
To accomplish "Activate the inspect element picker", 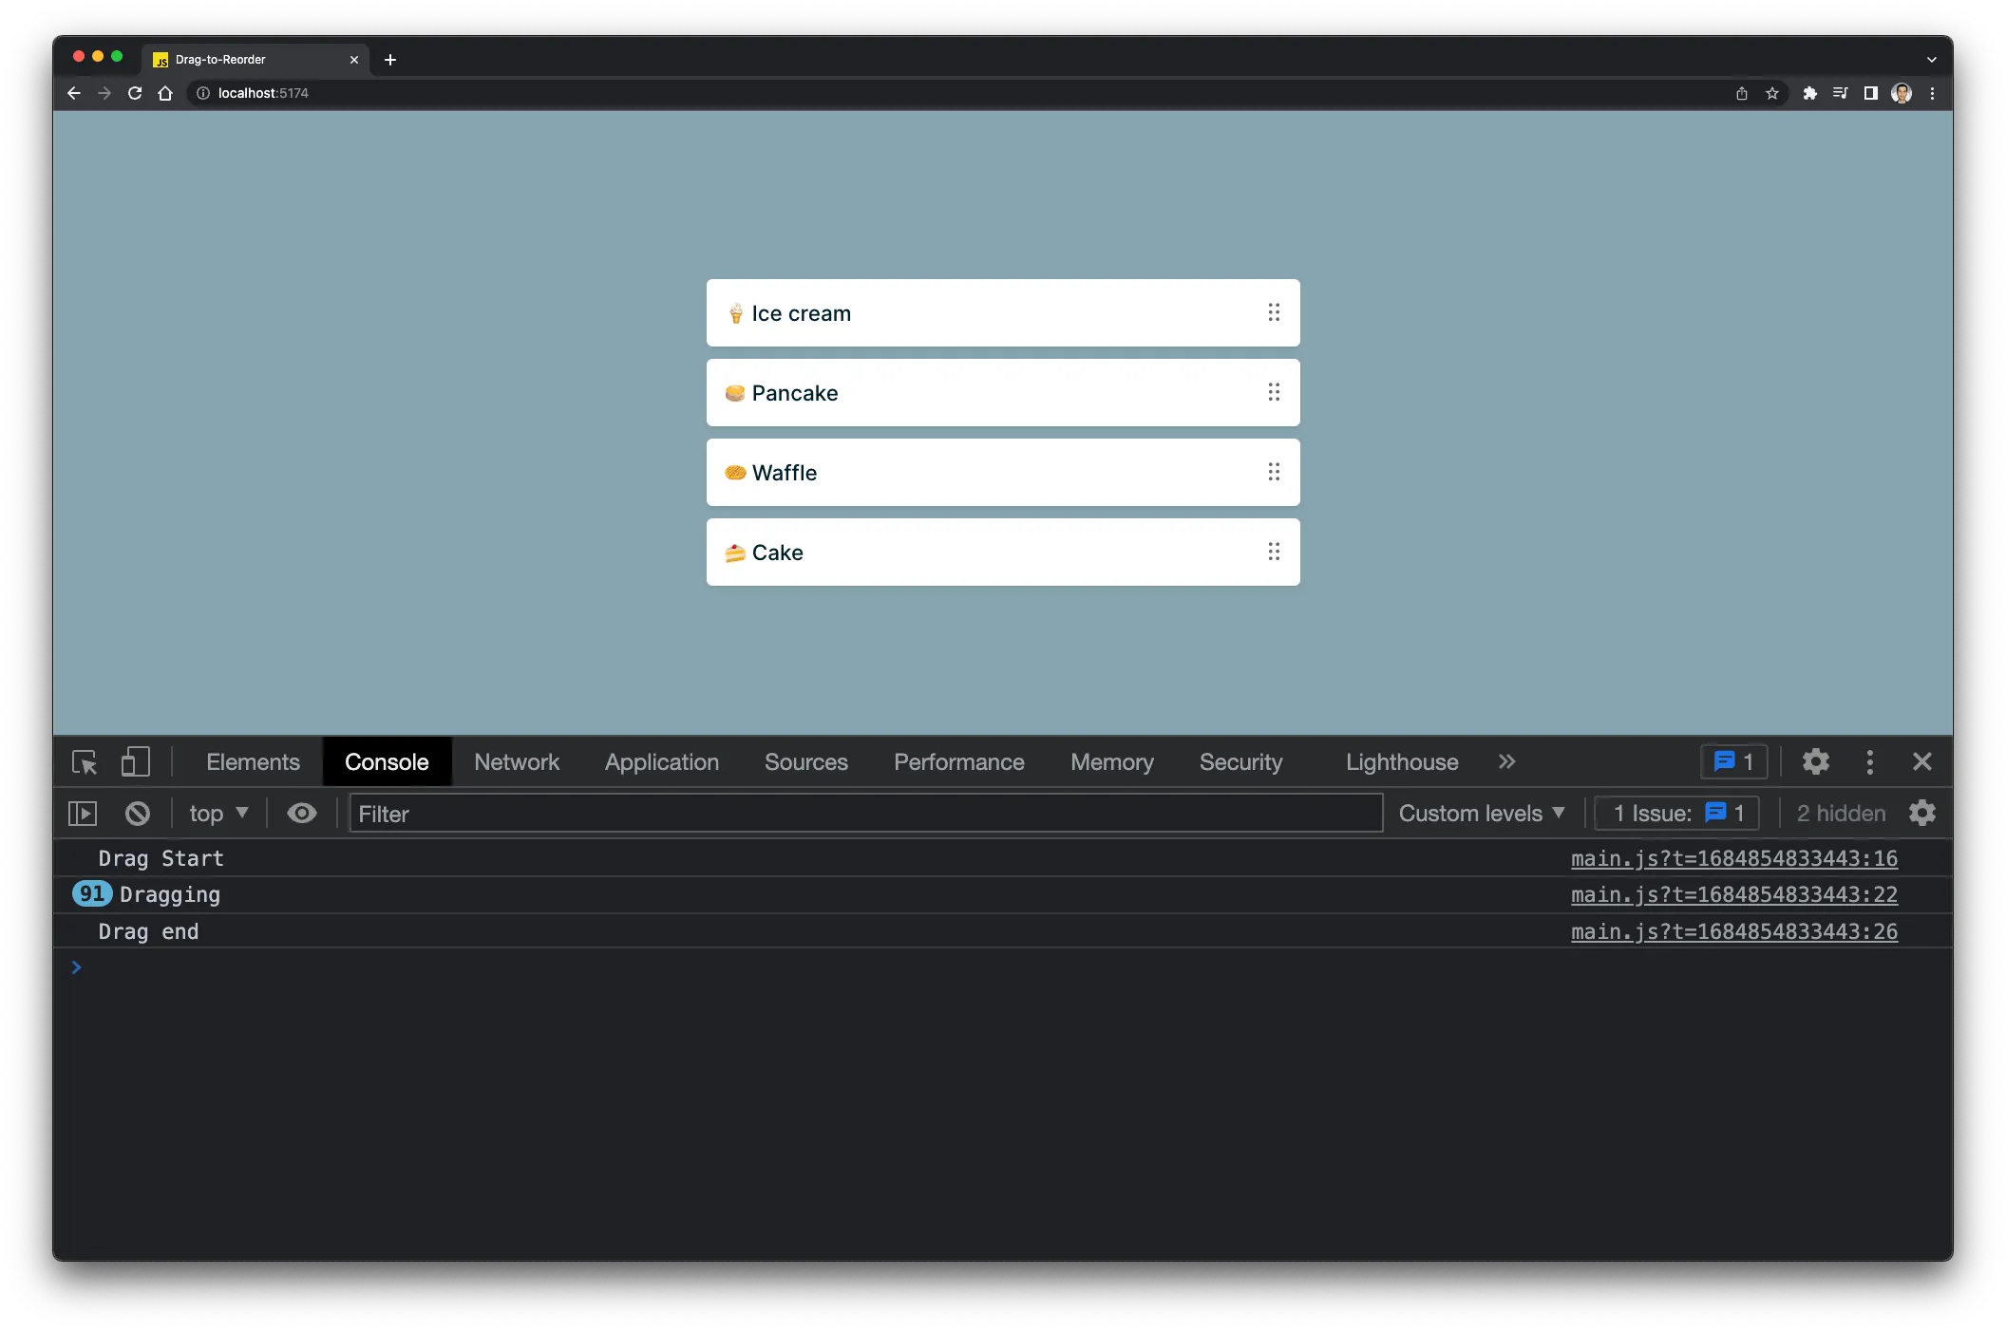I will coord(85,762).
